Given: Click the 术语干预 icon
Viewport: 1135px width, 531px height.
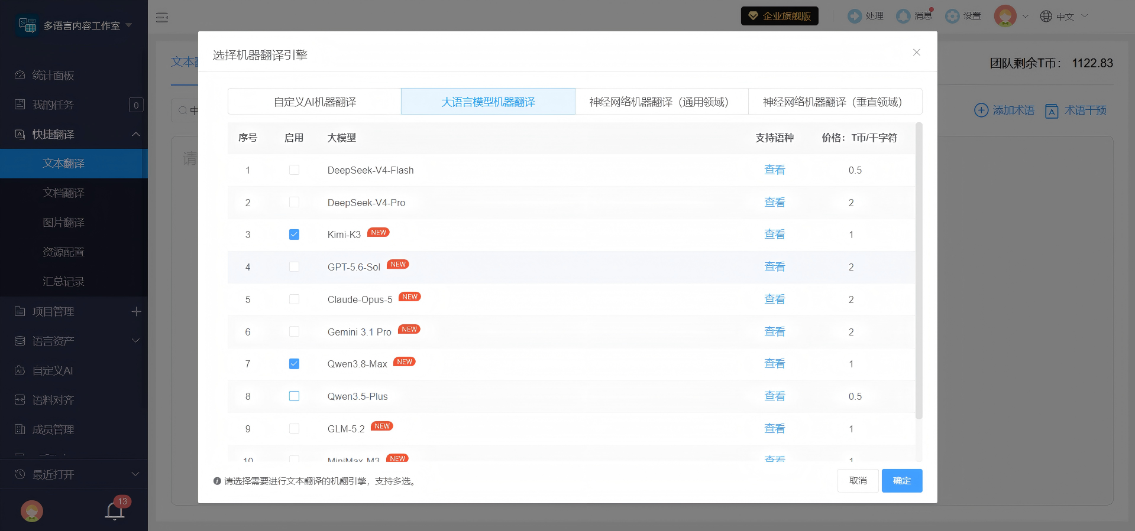Looking at the screenshot, I should point(1052,111).
